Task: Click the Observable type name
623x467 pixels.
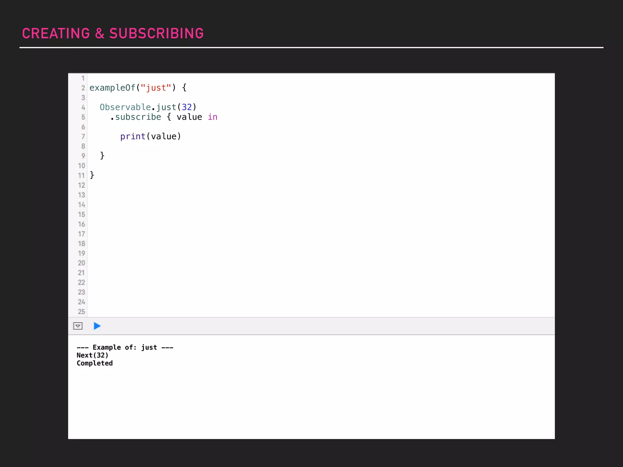Action: (x=125, y=107)
